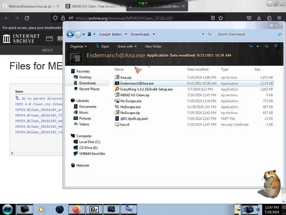Screen dimensions: 286x215
Task: Open Firefox hamburger menu
Action: (x=279, y=18)
